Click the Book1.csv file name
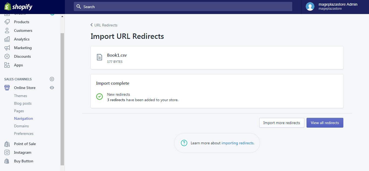Viewport: 369px width, 171px height. click(x=117, y=55)
